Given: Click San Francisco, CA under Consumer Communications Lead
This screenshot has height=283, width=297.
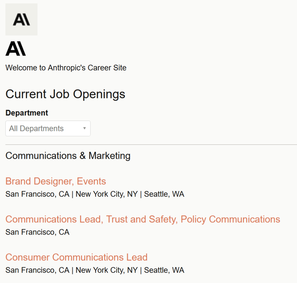Looking at the screenshot, I should click(x=37, y=270).
